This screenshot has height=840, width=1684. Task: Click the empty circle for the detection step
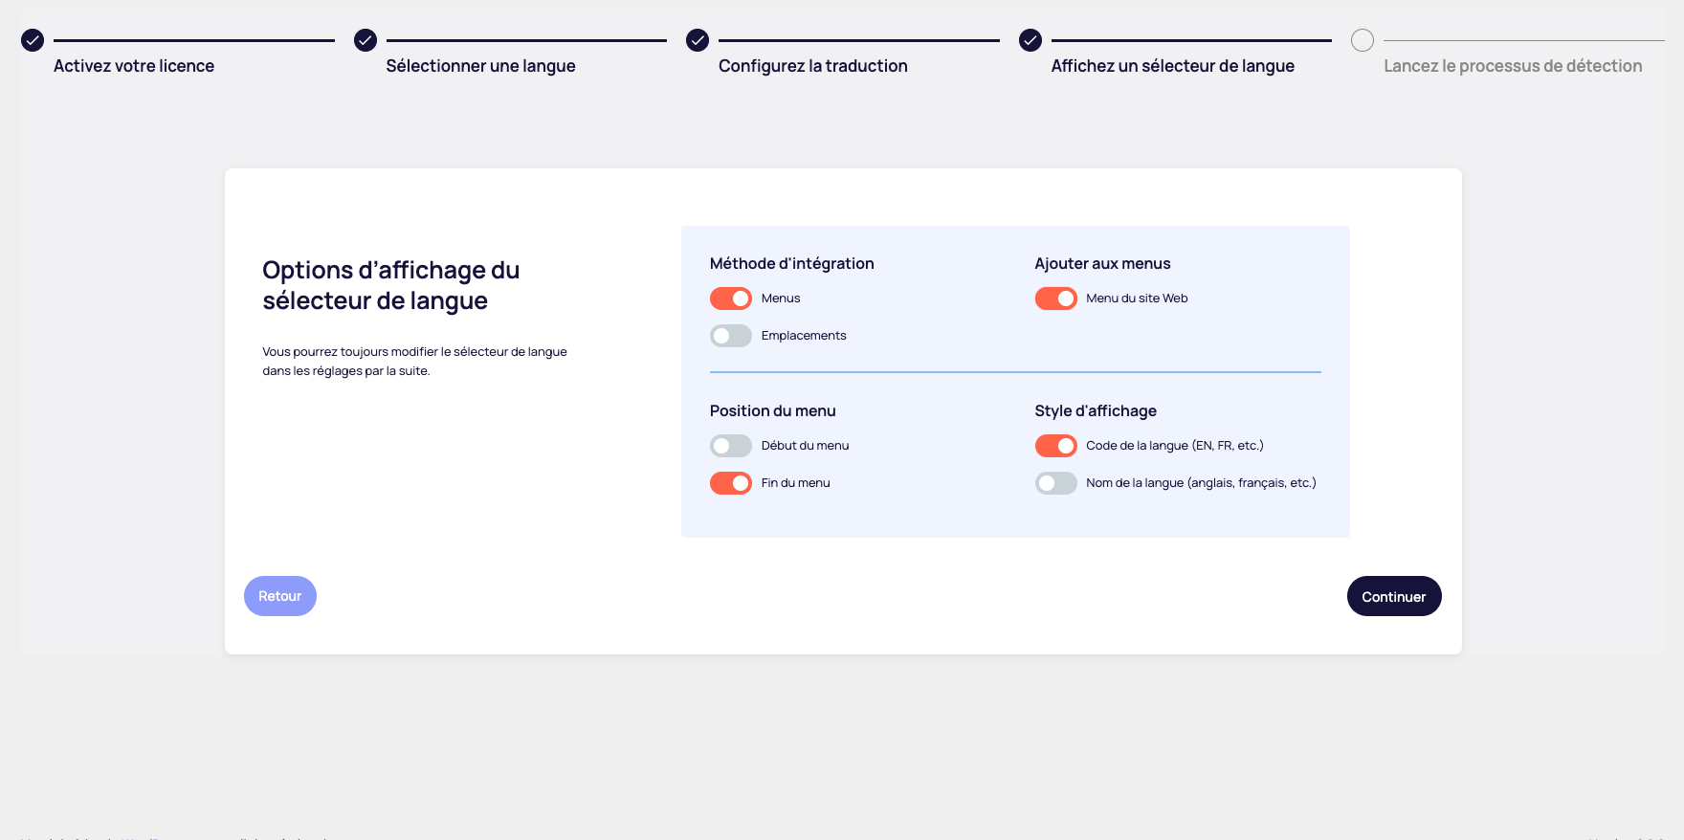click(x=1363, y=40)
